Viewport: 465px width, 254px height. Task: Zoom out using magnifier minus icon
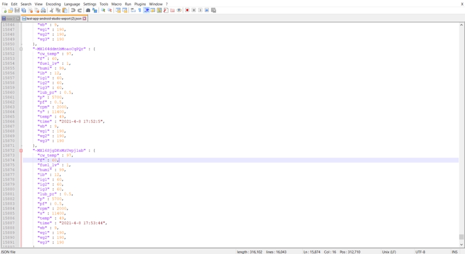pyautogui.click(x=110, y=10)
